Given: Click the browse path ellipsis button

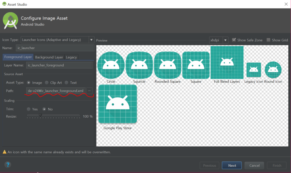Looking at the screenshot, I should pos(89,91).
